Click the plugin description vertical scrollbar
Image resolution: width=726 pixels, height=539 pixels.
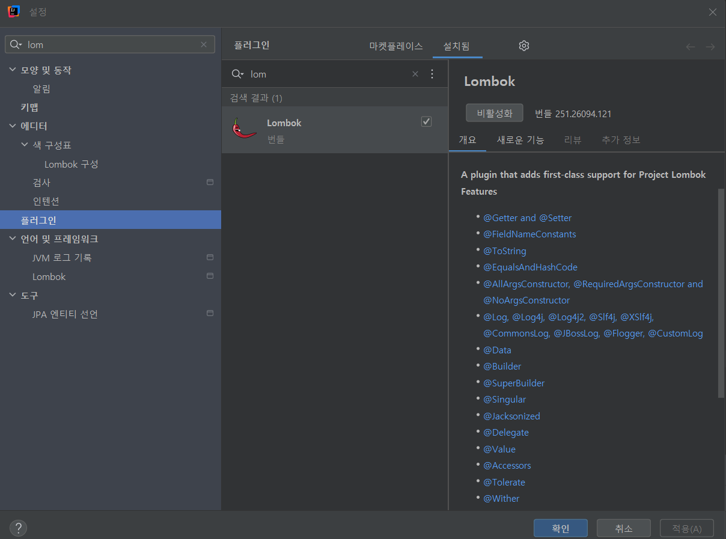pyautogui.click(x=721, y=292)
